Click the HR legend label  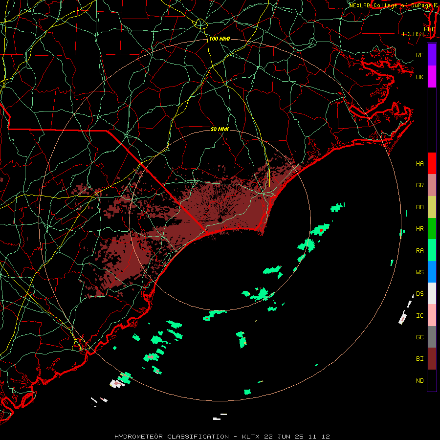[x=420, y=229]
